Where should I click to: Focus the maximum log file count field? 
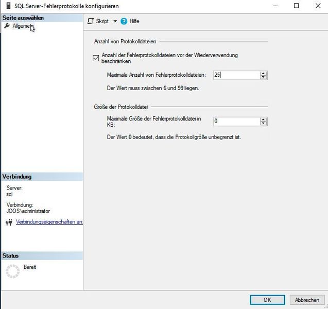tap(237, 75)
